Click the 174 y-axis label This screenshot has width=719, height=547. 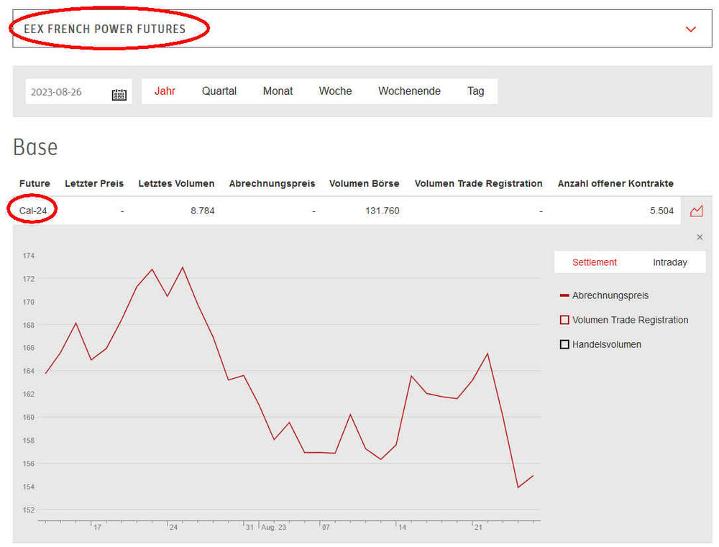coord(29,255)
